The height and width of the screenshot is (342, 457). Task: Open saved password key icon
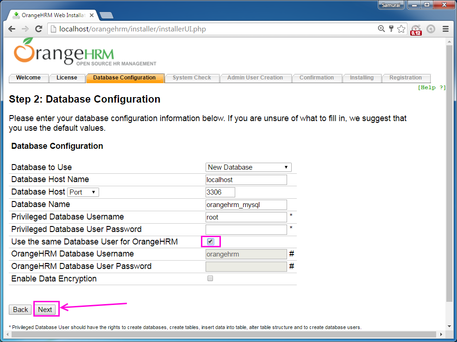click(391, 29)
